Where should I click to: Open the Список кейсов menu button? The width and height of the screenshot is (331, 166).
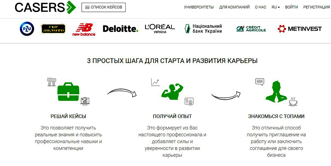[103, 7]
